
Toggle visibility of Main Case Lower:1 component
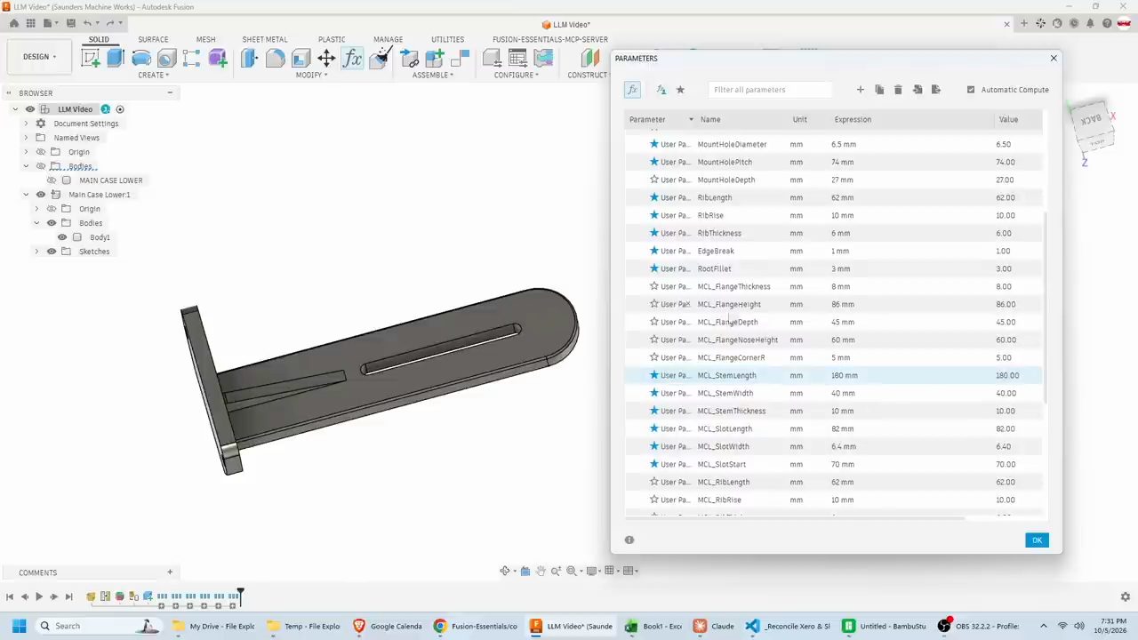point(41,195)
